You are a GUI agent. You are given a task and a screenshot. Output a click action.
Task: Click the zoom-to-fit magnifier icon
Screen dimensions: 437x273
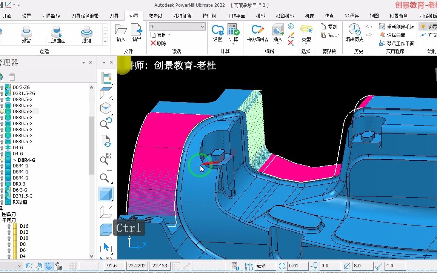pyautogui.click(x=106, y=159)
